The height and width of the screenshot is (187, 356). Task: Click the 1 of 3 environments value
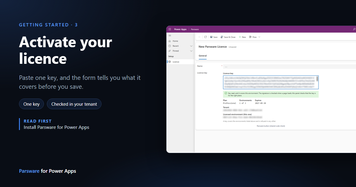243,103
